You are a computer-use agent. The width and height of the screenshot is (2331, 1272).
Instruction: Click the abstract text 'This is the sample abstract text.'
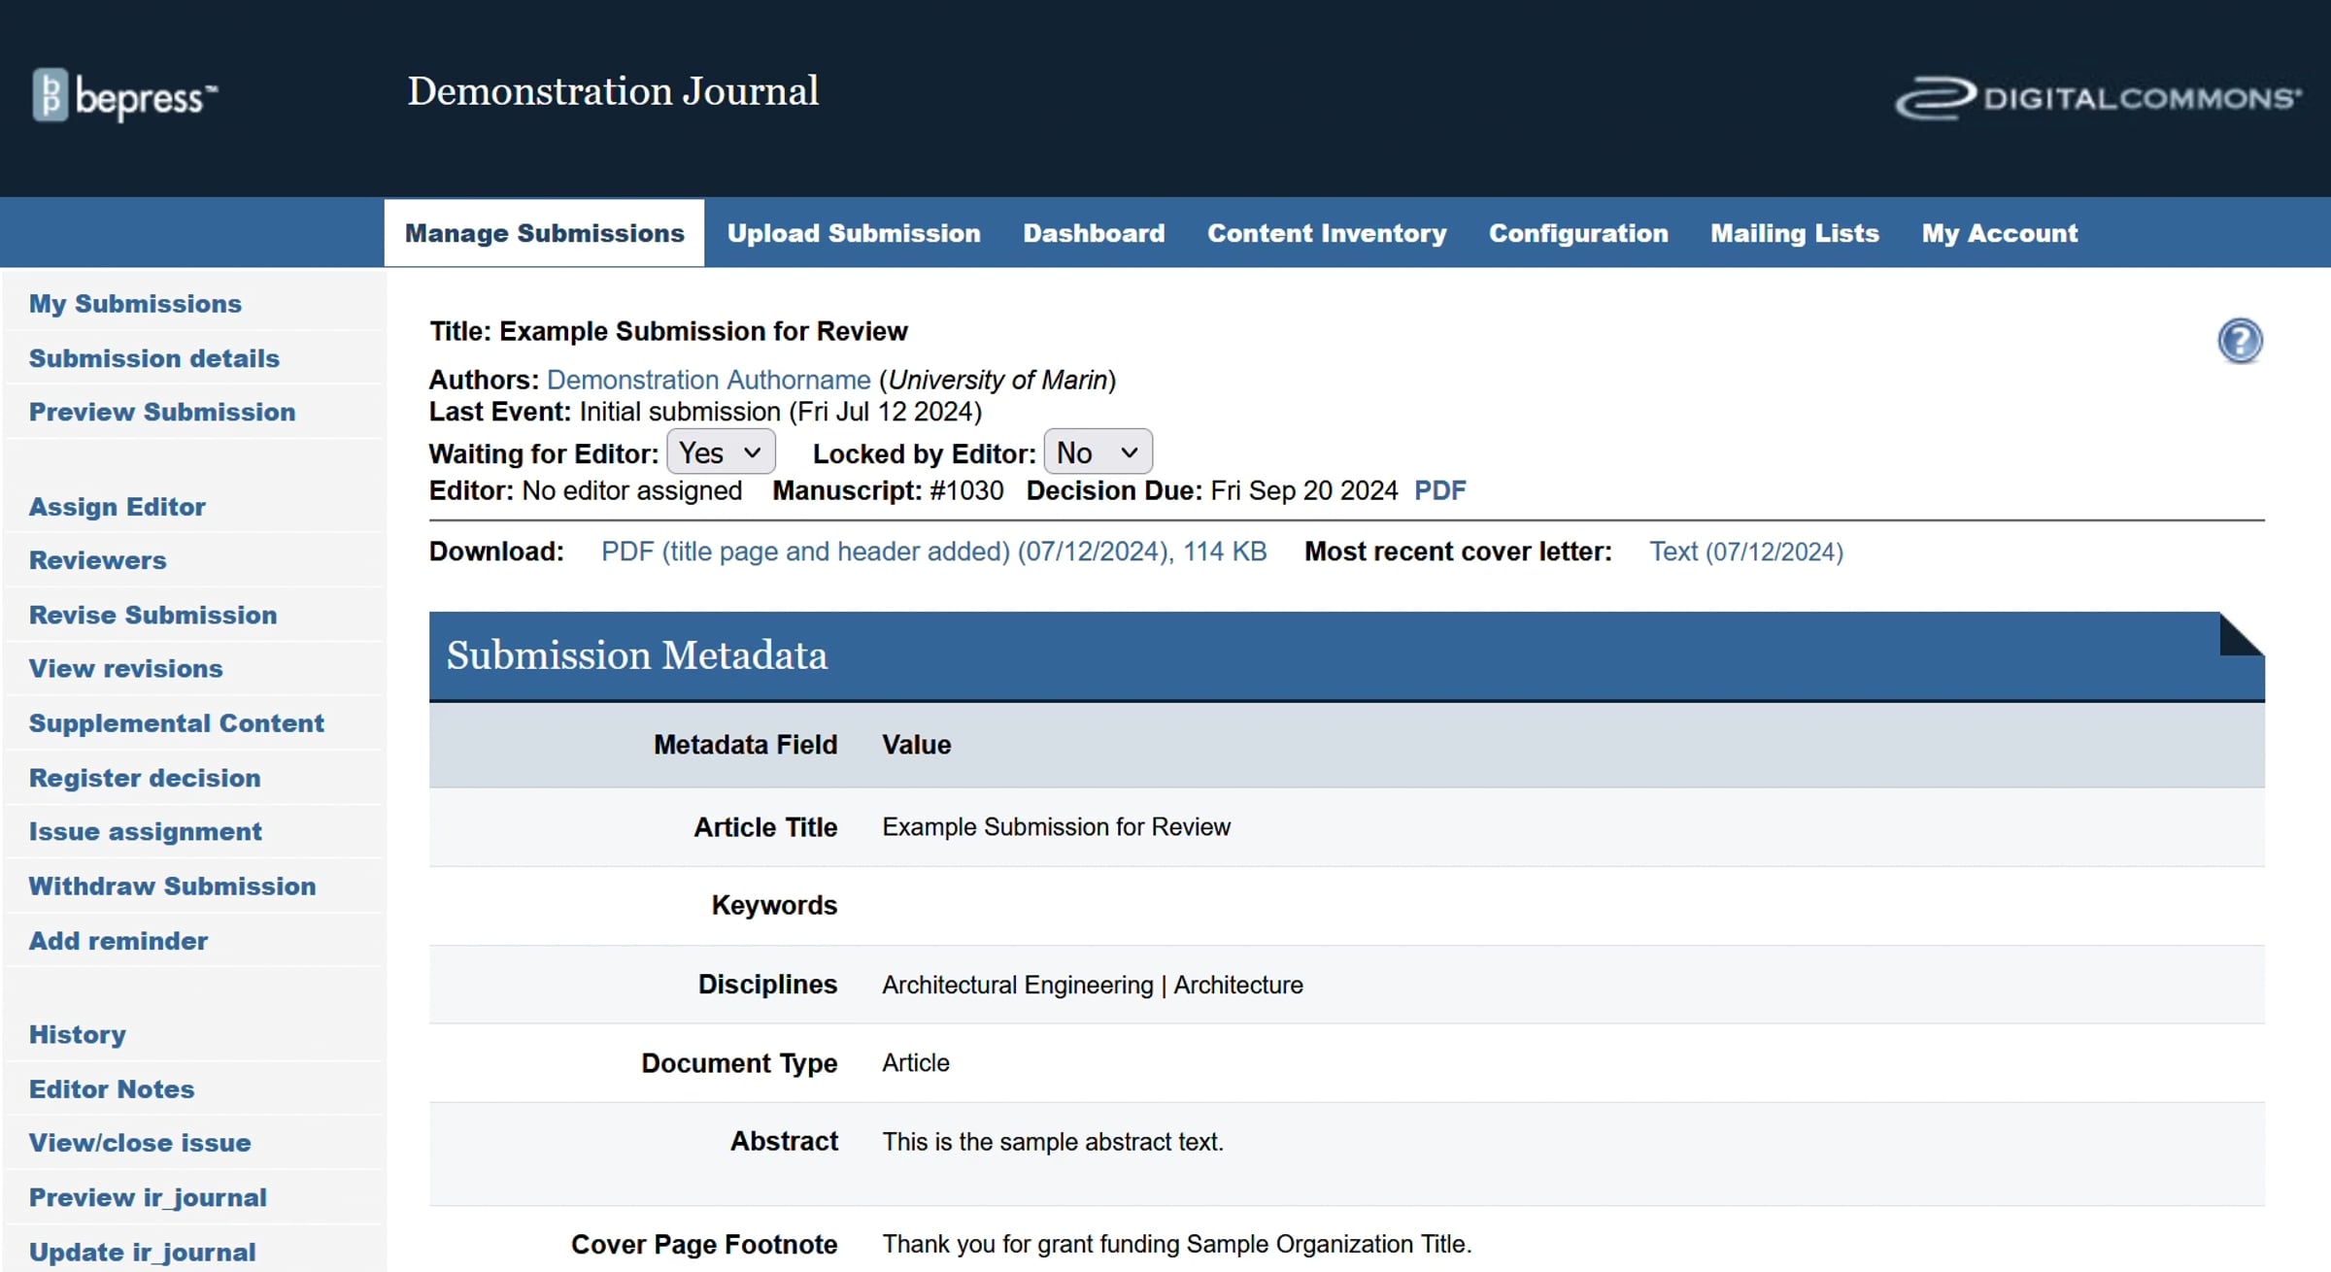[1053, 1142]
